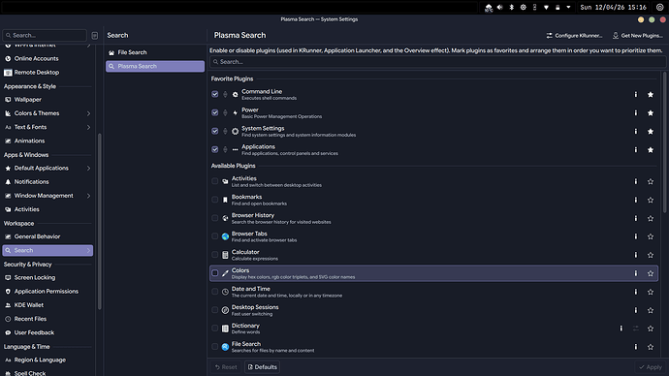Image resolution: width=669 pixels, height=376 pixels.
Task: Focus the sidebar settings search box
Action: pyautogui.click(x=45, y=36)
